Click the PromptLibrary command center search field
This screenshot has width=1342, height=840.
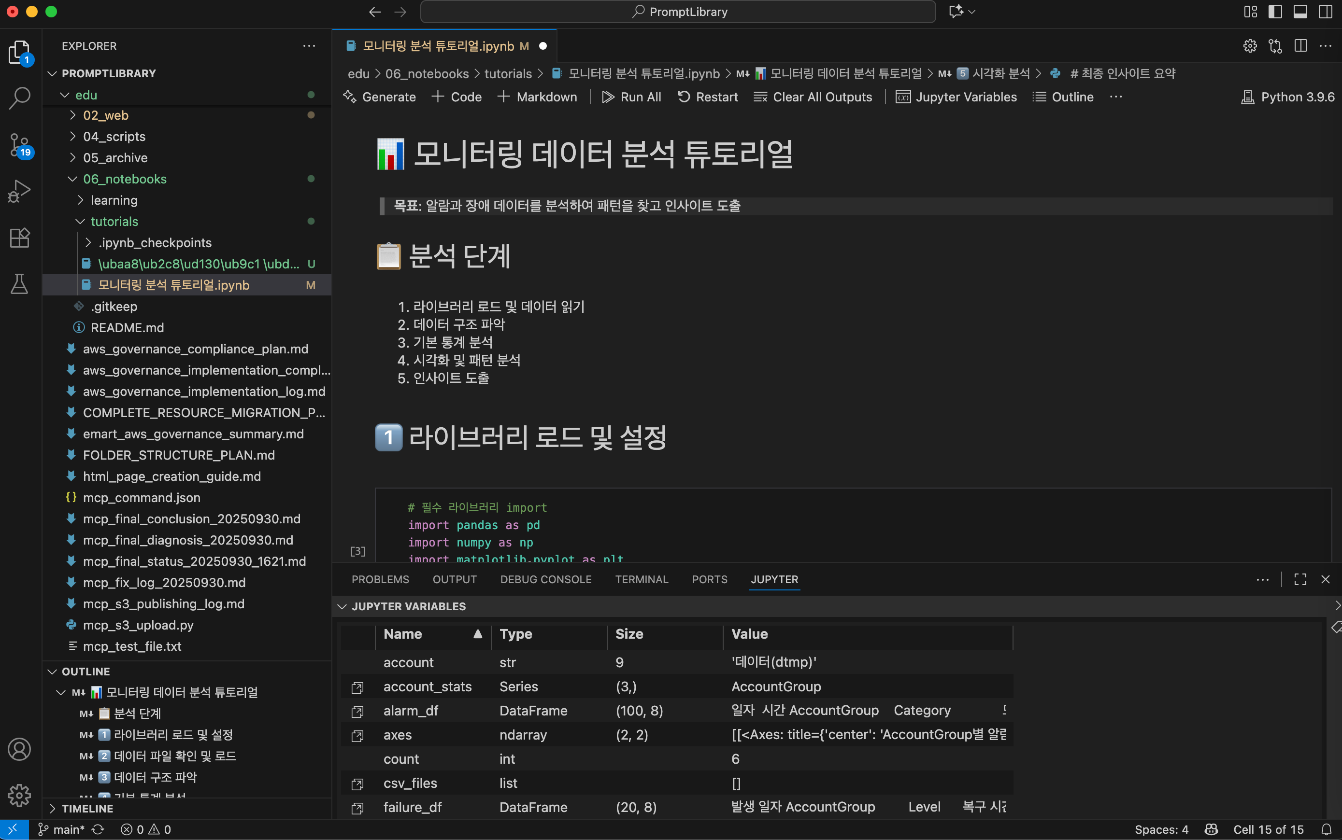(678, 12)
